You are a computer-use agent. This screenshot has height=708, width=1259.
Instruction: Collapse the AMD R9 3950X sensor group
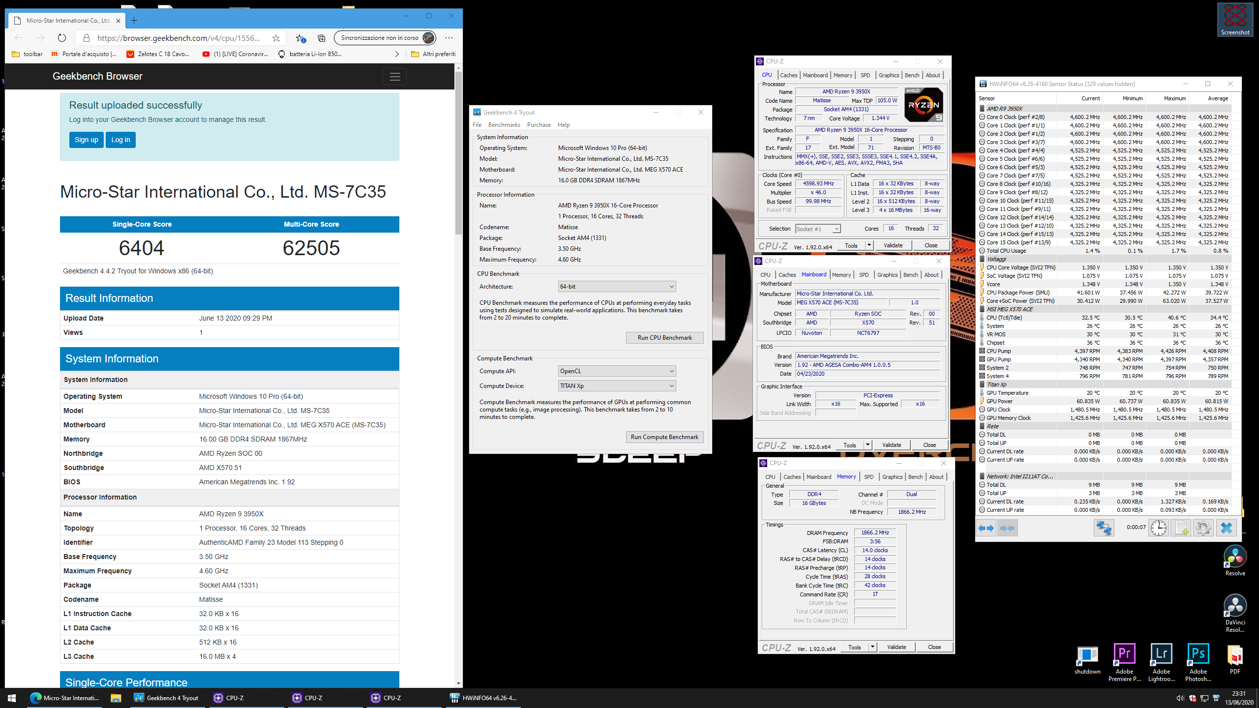(x=982, y=109)
